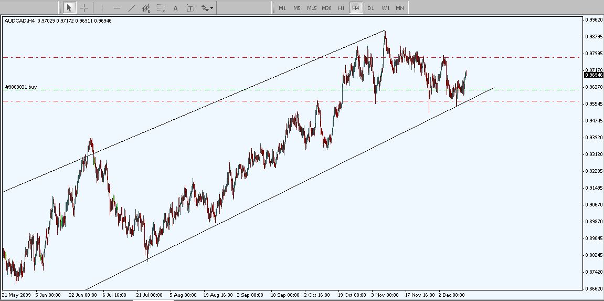Click the text label tool
The image size is (604, 301).
190,8
